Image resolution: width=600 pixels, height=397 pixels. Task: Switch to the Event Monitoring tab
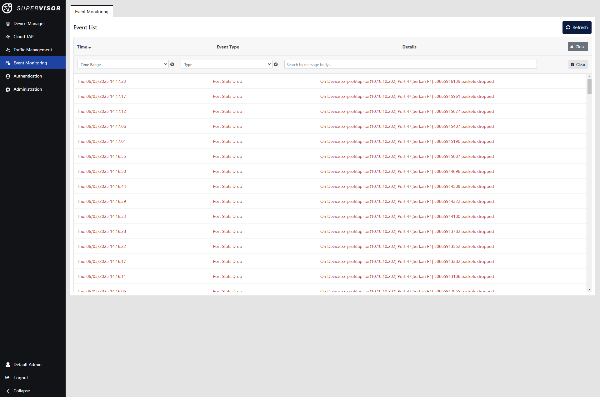[91, 11]
